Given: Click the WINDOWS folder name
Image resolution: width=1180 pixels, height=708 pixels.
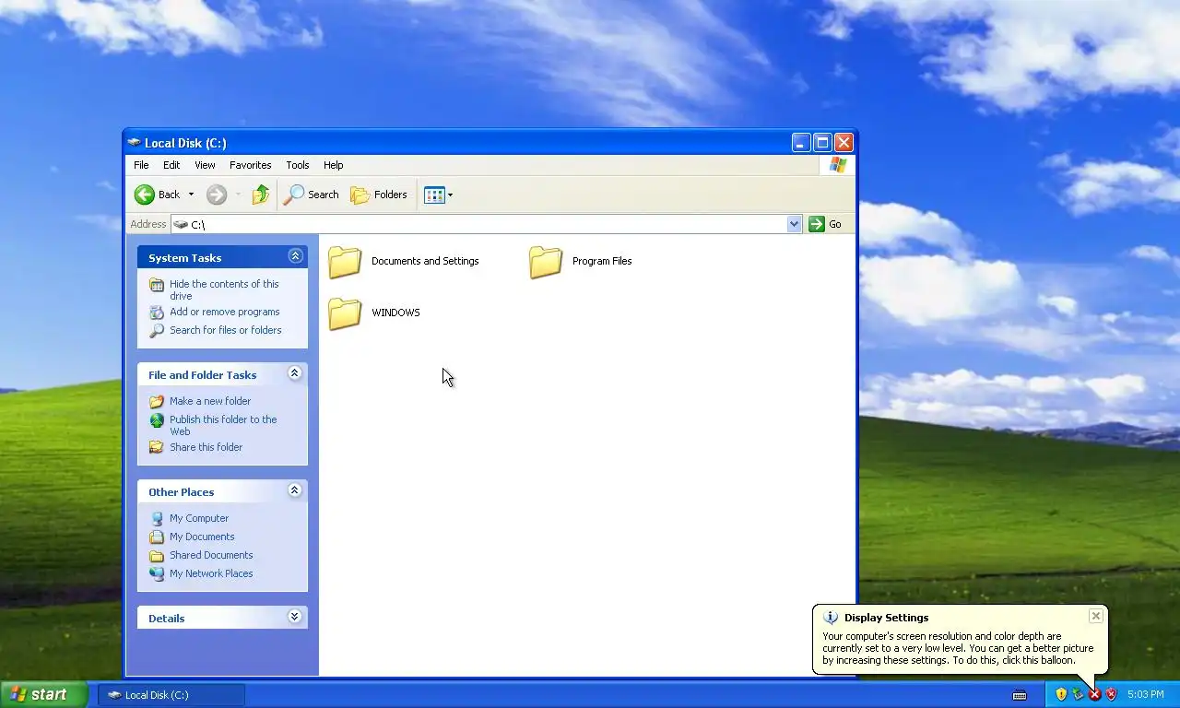Looking at the screenshot, I should tap(395, 313).
